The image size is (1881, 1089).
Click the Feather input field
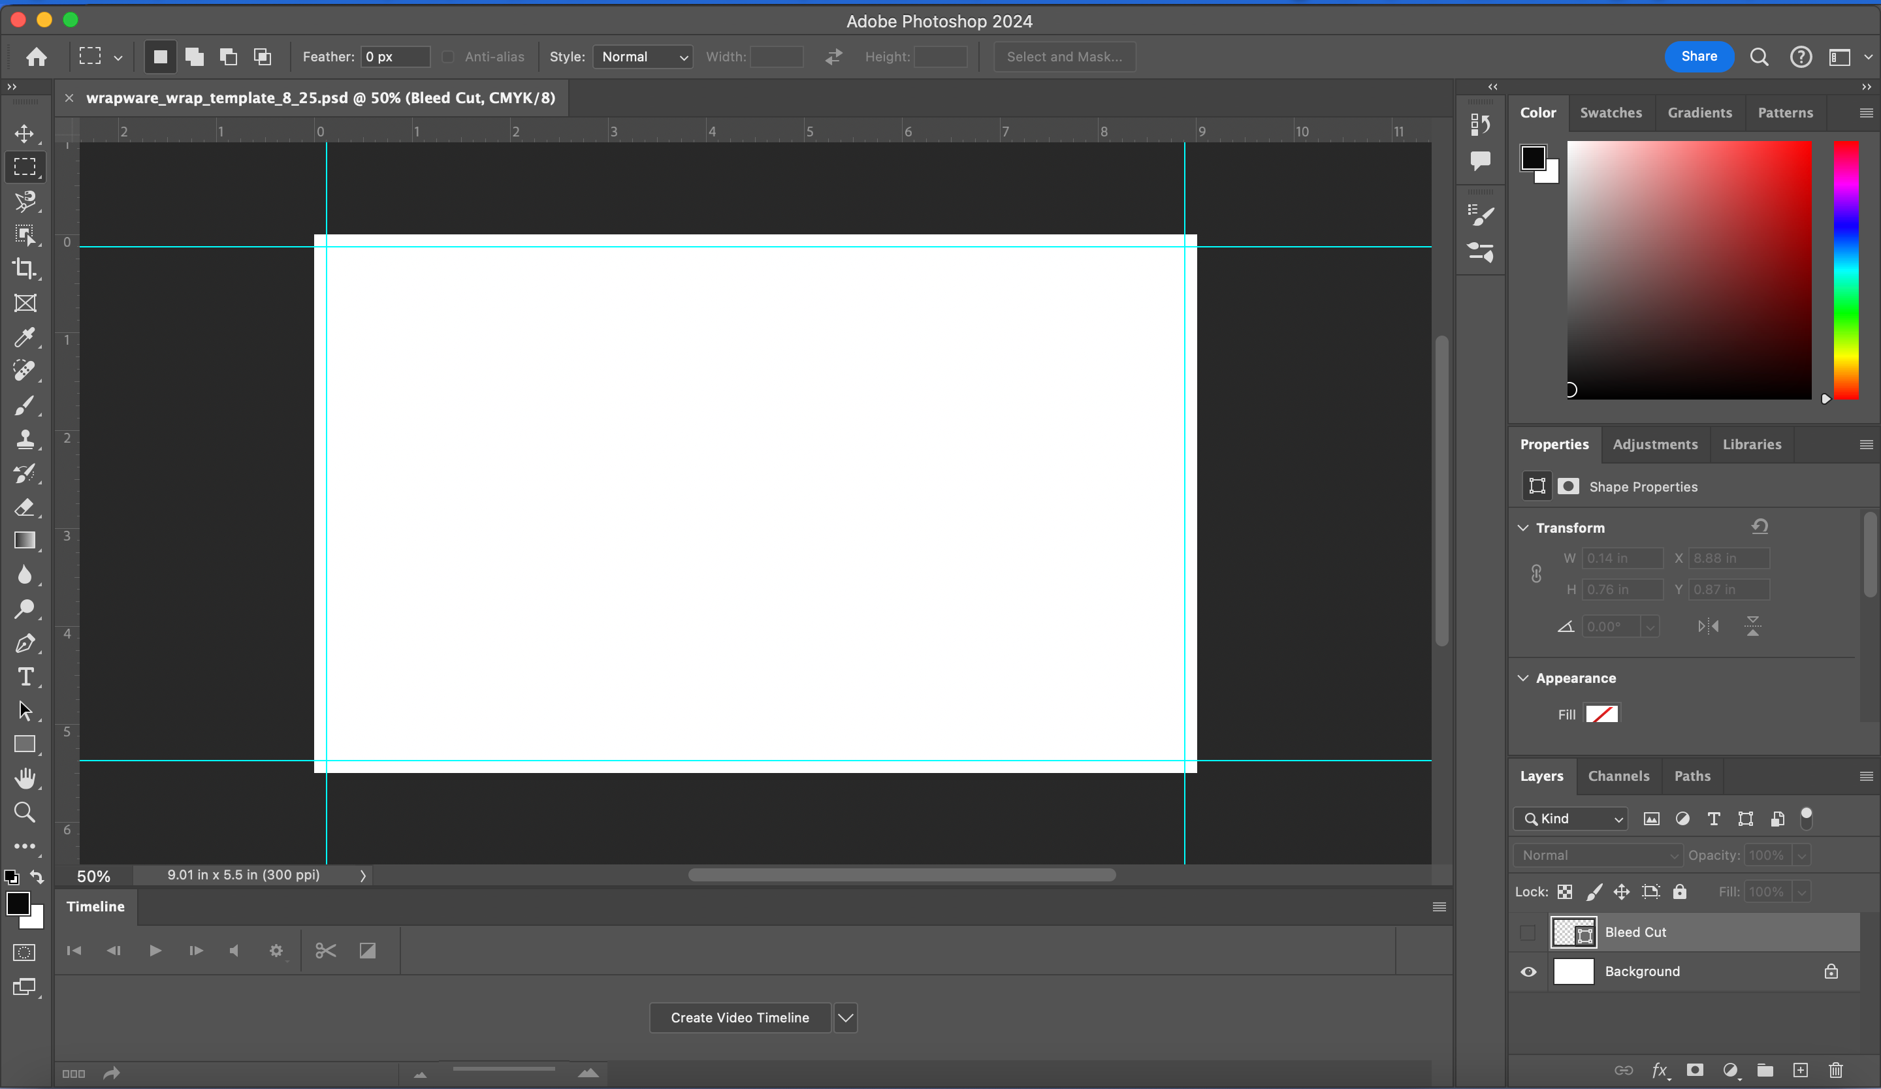pos(395,57)
